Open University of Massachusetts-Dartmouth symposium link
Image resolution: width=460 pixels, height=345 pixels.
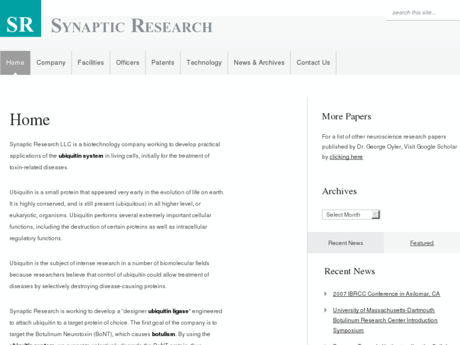(x=385, y=320)
